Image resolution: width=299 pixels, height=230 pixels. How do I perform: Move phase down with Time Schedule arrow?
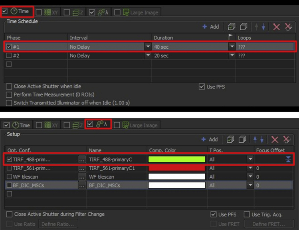pos(263,27)
